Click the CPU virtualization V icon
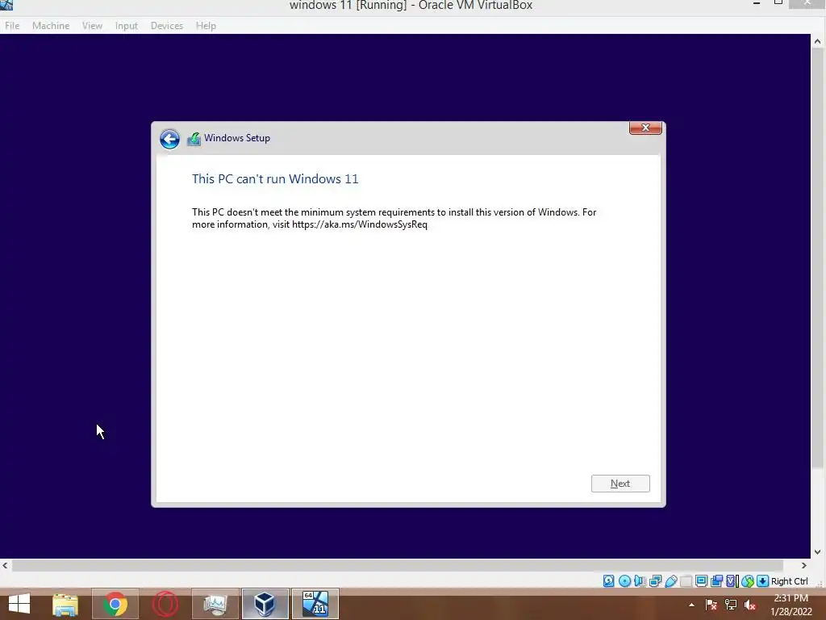This screenshot has width=826, height=620. [x=732, y=581]
